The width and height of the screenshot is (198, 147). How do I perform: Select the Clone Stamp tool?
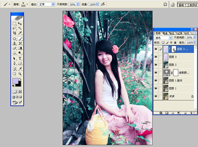click(x=14, y=44)
